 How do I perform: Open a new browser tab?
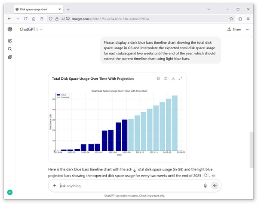coord(68,9)
